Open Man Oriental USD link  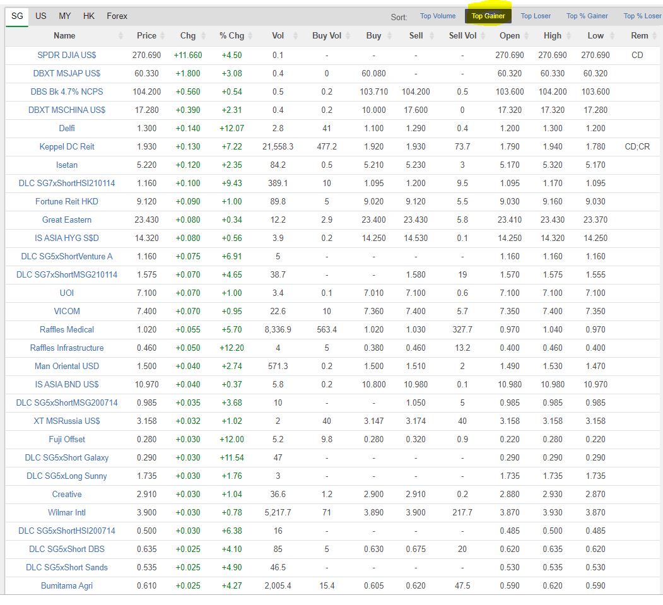(x=67, y=366)
